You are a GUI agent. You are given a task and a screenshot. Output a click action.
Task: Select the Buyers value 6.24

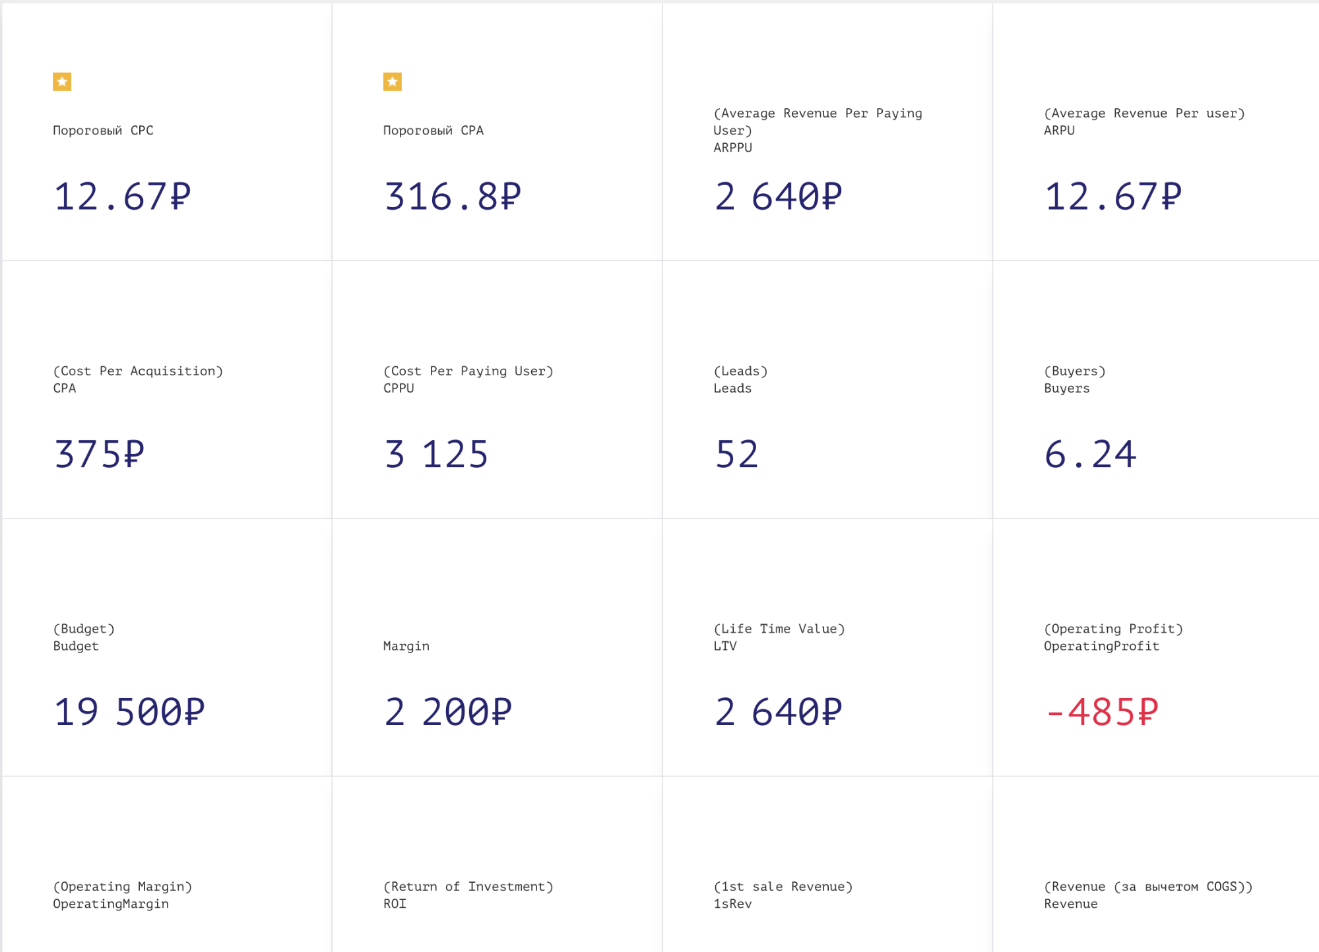[x=1091, y=454]
